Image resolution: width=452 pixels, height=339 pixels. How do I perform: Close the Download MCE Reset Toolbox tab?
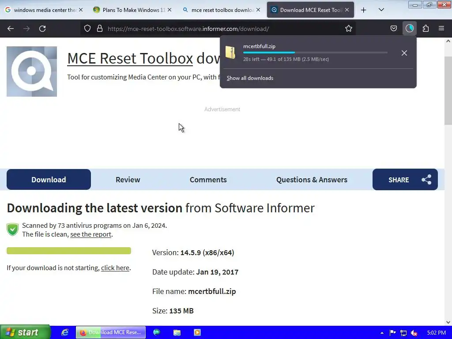pyautogui.click(x=347, y=10)
